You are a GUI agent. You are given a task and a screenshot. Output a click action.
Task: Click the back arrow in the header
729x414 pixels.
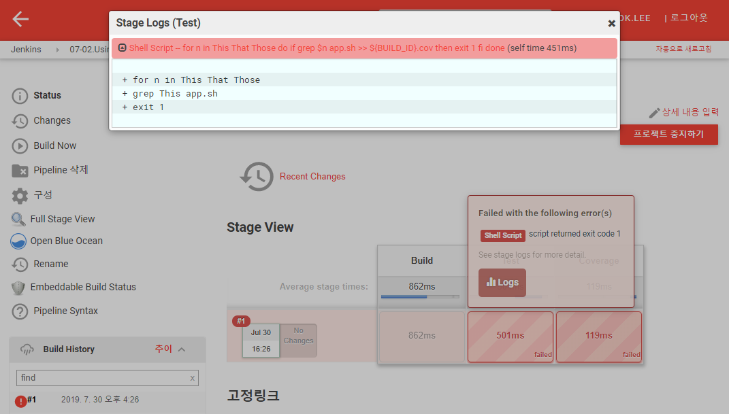click(x=20, y=19)
